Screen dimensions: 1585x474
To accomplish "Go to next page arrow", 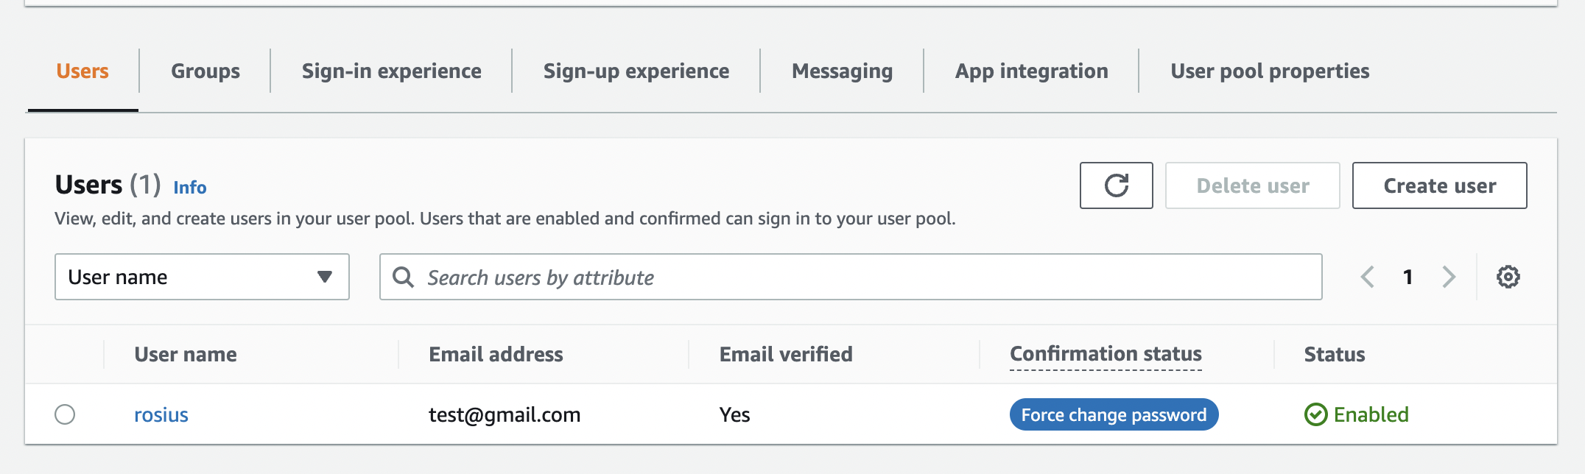I will point(1449,277).
